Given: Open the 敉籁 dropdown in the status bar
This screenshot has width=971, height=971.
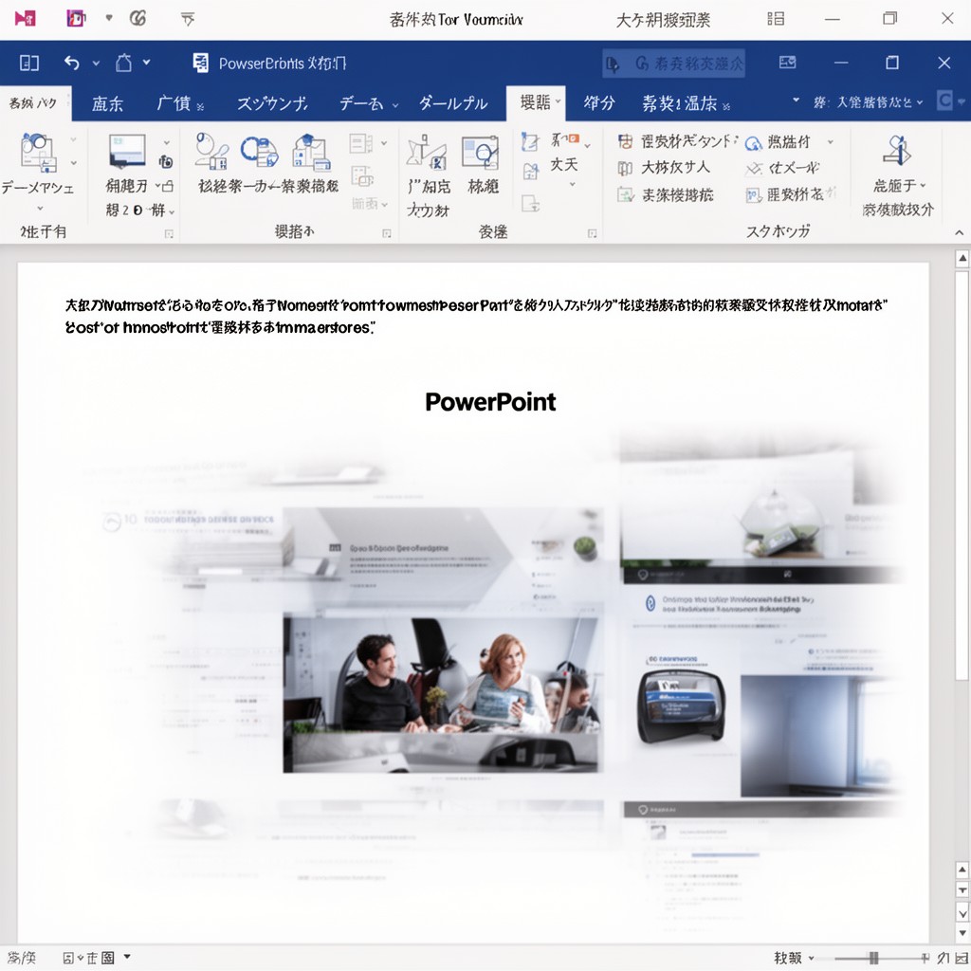Looking at the screenshot, I should click(794, 958).
